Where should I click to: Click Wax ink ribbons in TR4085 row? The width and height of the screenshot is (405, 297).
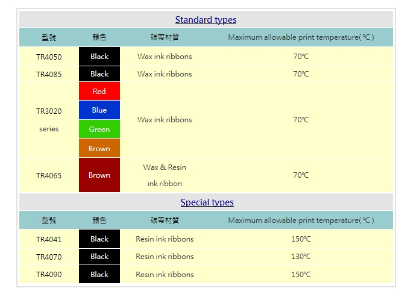[x=165, y=74]
